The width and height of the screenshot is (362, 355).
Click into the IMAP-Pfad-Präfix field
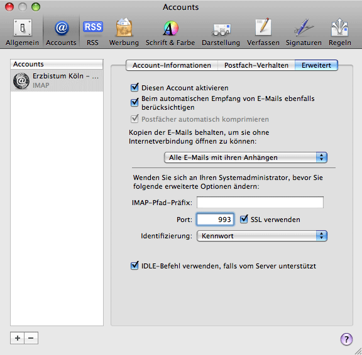[x=260, y=202]
